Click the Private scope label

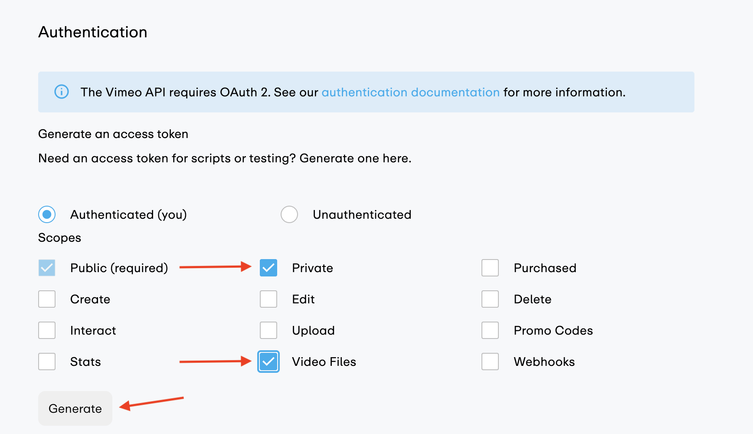click(312, 268)
